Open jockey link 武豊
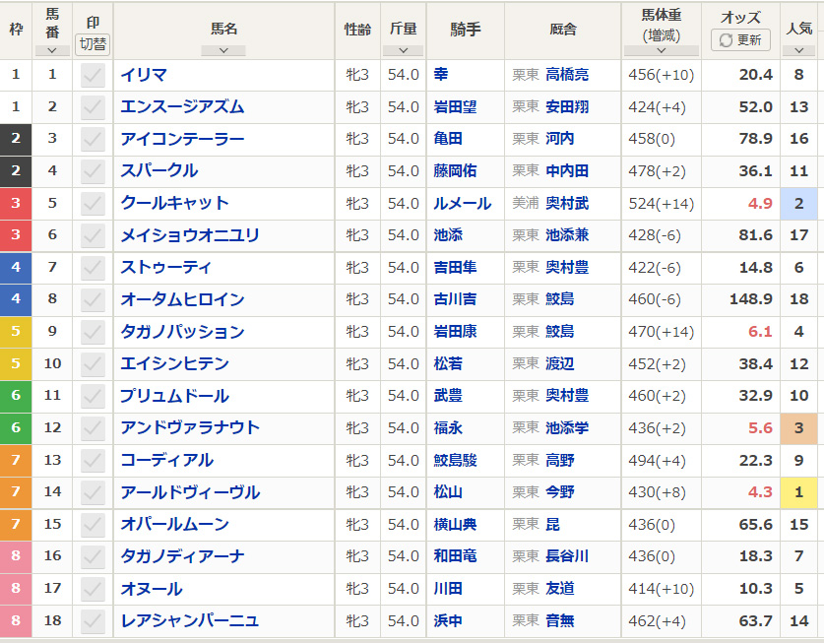The width and height of the screenshot is (824, 643). click(448, 396)
